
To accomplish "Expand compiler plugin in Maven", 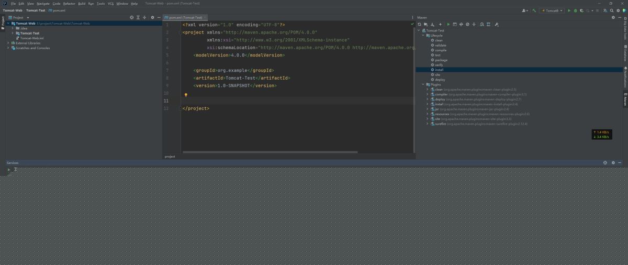I will [428, 94].
